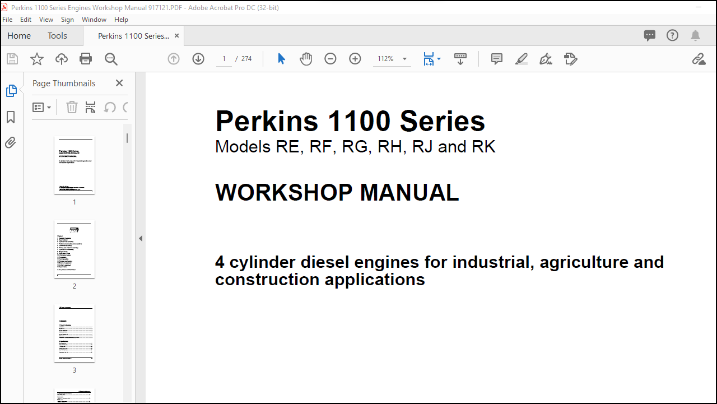Open the Attachments paperclip panel

[11, 142]
